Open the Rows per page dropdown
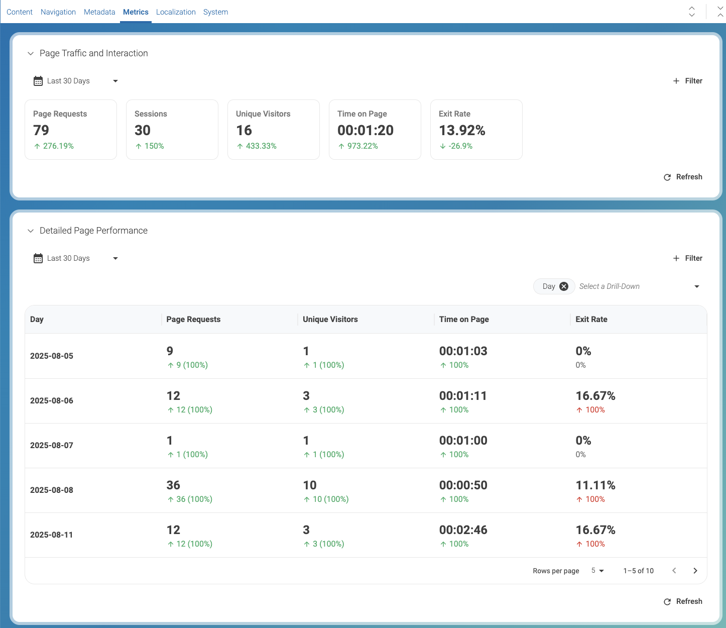 tap(597, 571)
